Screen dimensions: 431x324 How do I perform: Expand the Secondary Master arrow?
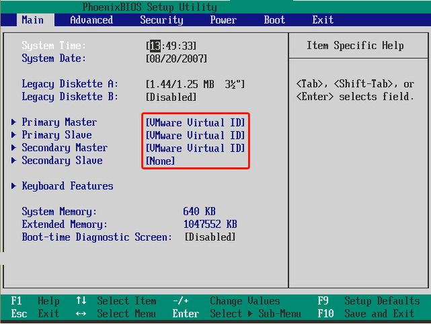tap(13, 148)
